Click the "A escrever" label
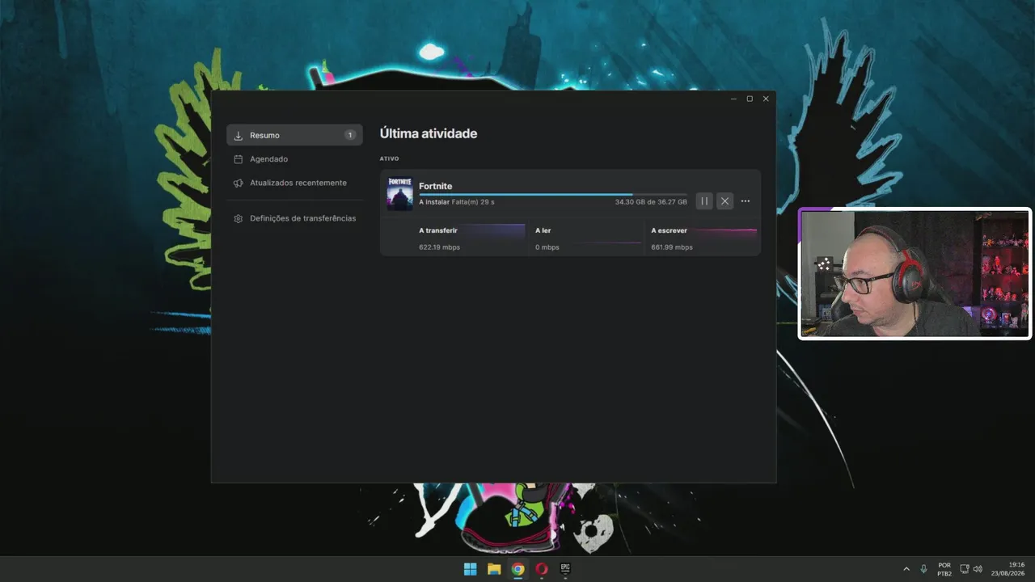 669,230
